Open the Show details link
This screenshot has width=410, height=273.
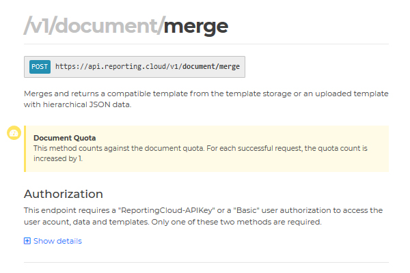(57, 241)
